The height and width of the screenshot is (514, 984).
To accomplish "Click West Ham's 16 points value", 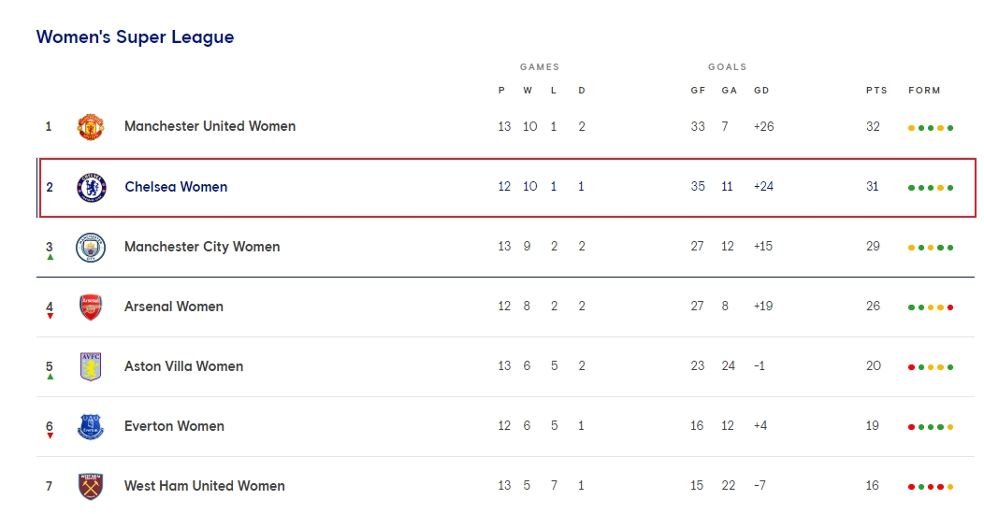I will [x=873, y=485].
